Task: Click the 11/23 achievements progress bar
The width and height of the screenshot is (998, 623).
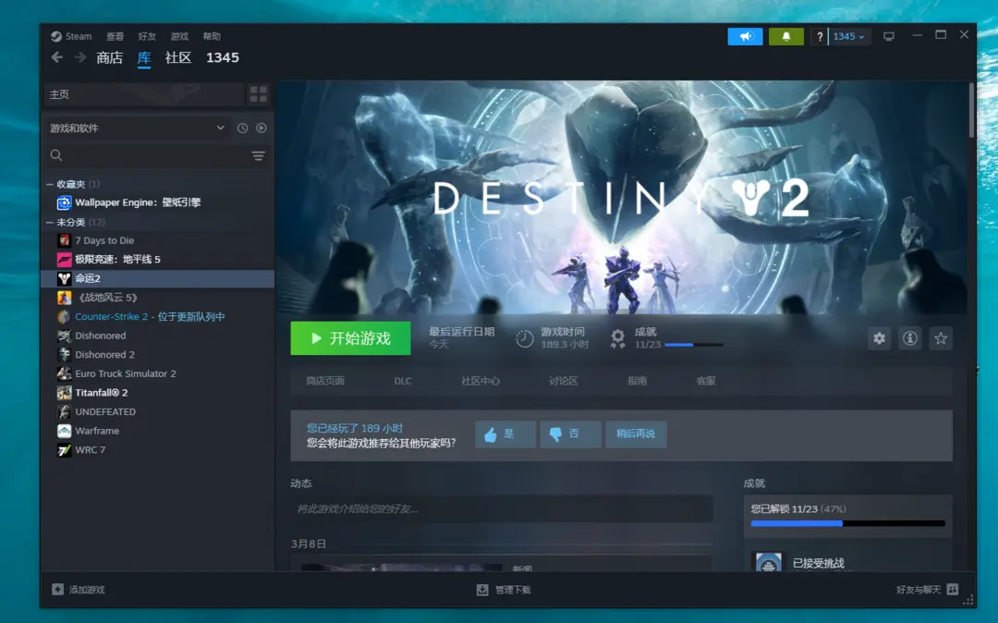Action: pos(694,344)
